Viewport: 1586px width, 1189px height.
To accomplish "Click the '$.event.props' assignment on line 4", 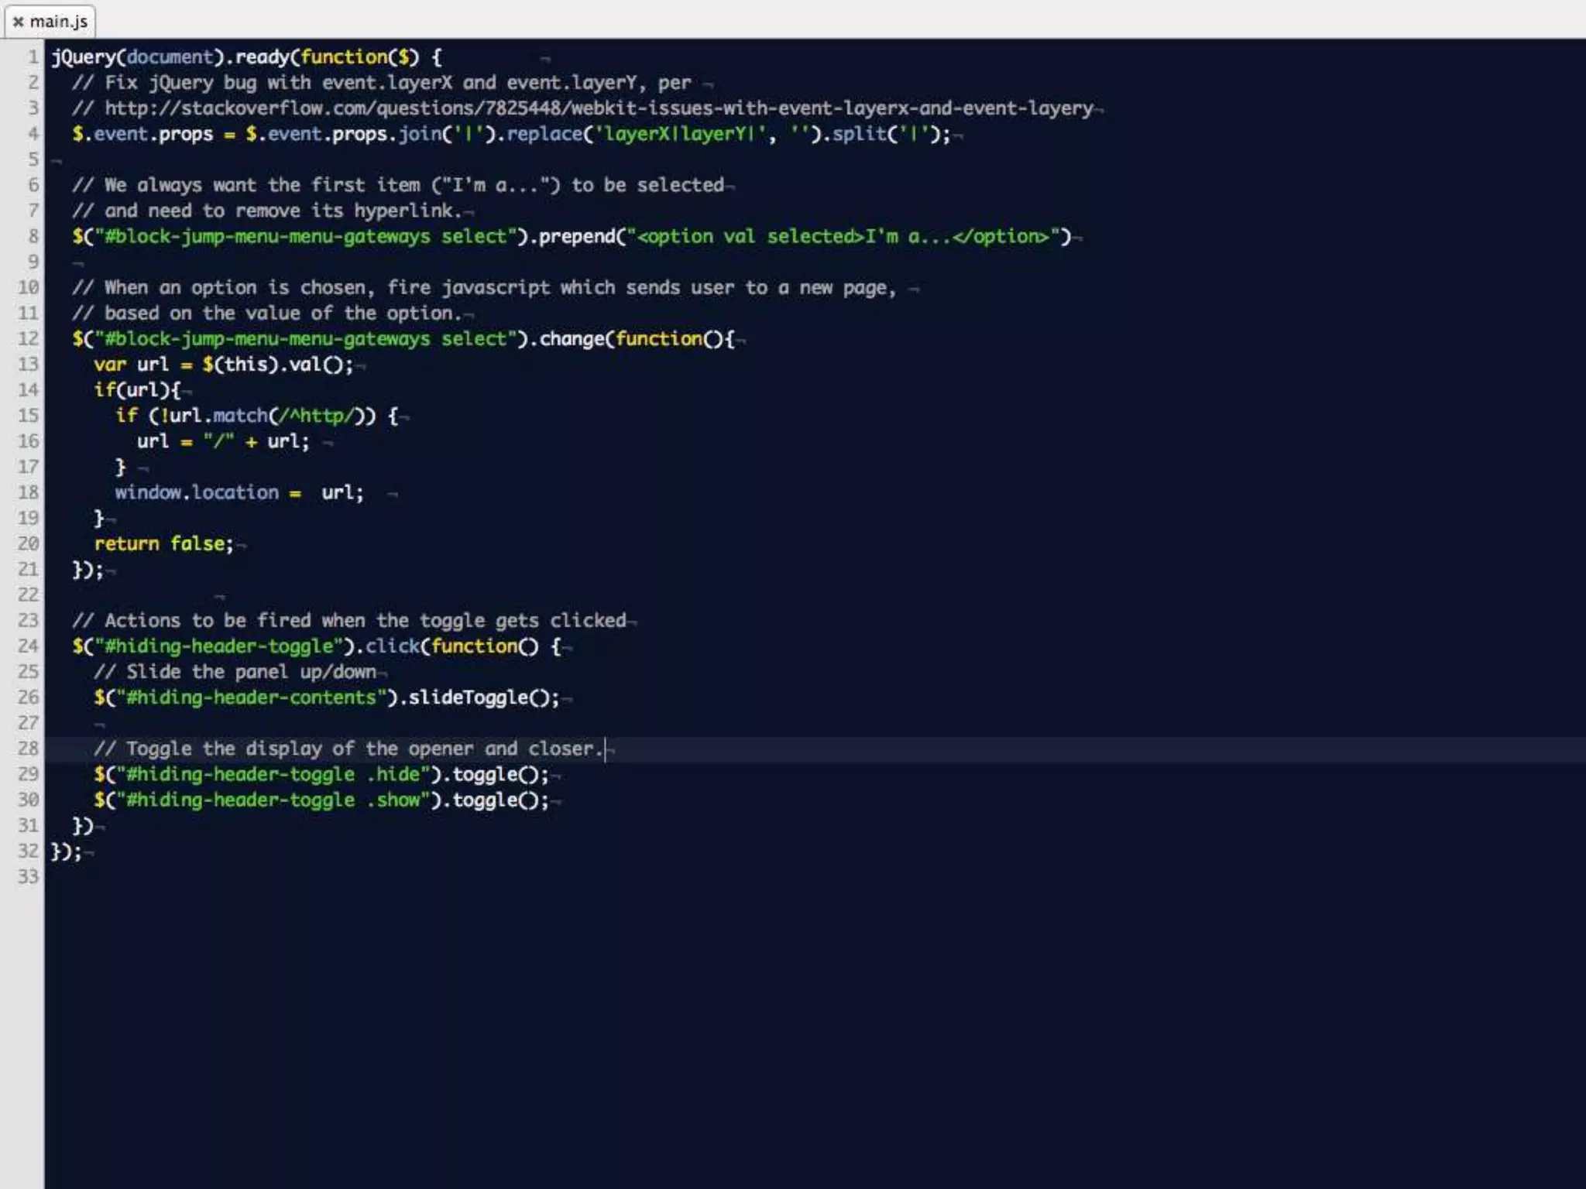I will pyautogui.click(x=142, y=134).
